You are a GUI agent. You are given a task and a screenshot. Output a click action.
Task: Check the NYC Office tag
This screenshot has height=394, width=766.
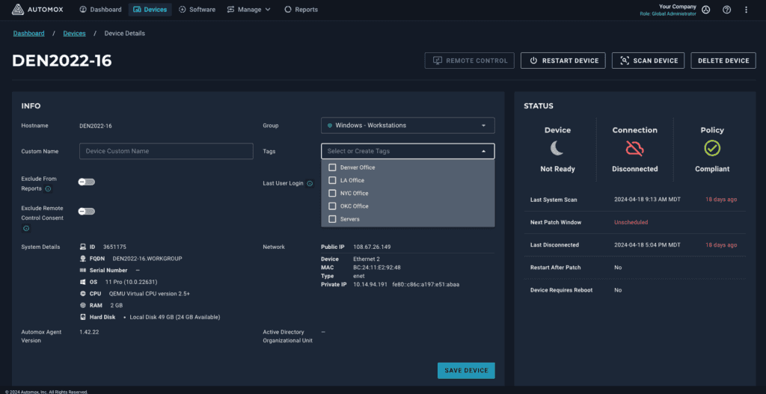coord(332,193)
